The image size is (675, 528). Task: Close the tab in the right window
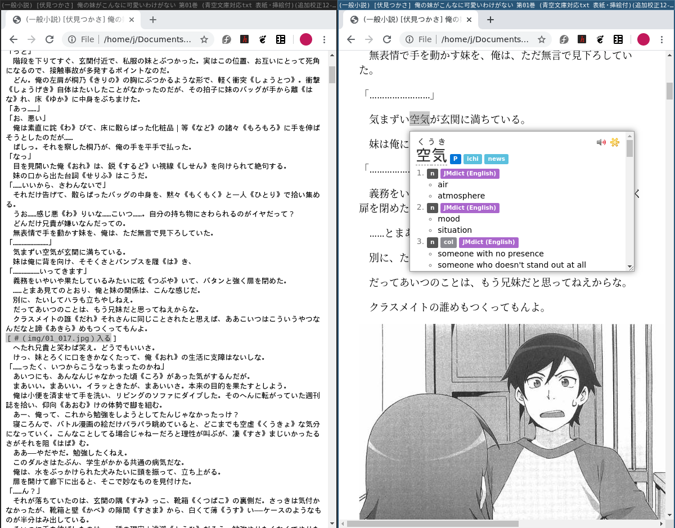469,20
